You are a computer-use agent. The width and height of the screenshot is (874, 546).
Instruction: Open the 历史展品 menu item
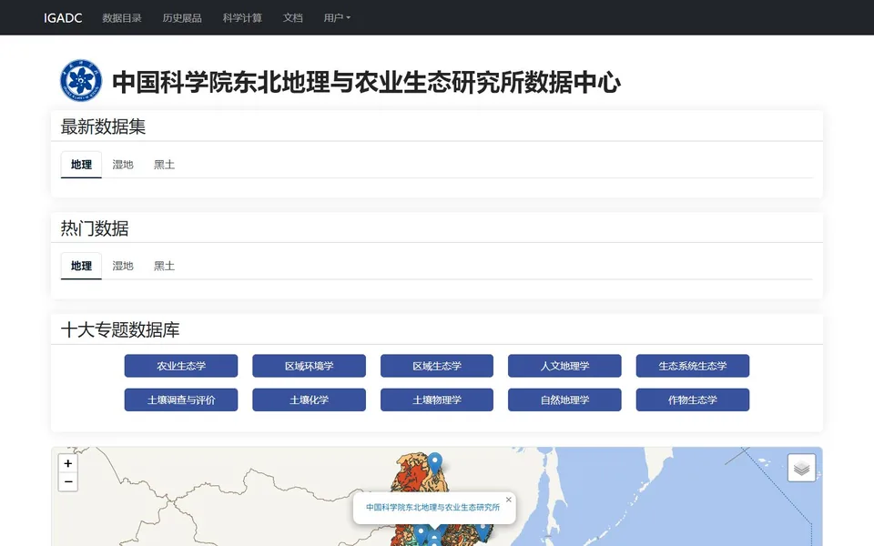(x=182, y=18)
